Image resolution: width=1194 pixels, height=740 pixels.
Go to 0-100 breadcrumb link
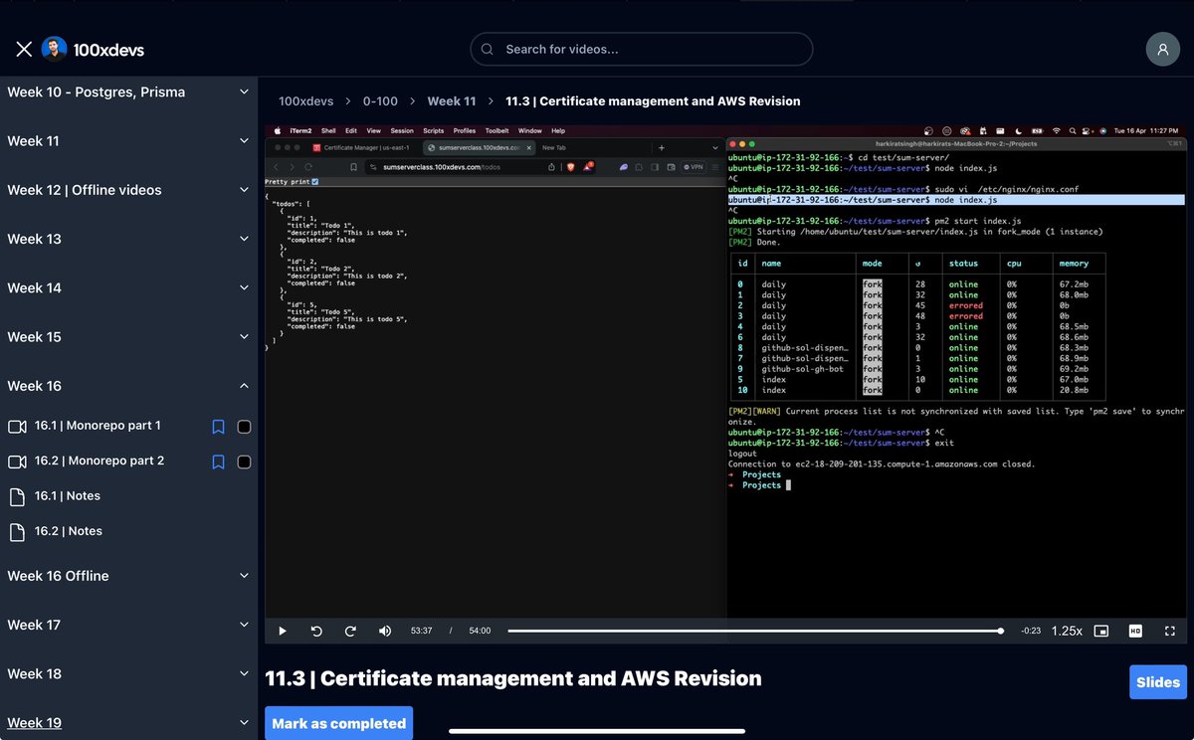coord(380,100)
